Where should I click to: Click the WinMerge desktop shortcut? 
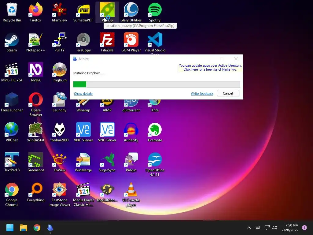83,162
